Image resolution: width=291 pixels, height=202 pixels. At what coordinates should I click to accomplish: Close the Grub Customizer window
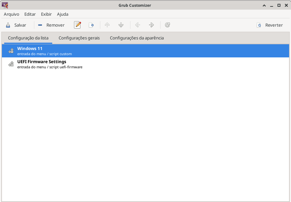(286, 5)
